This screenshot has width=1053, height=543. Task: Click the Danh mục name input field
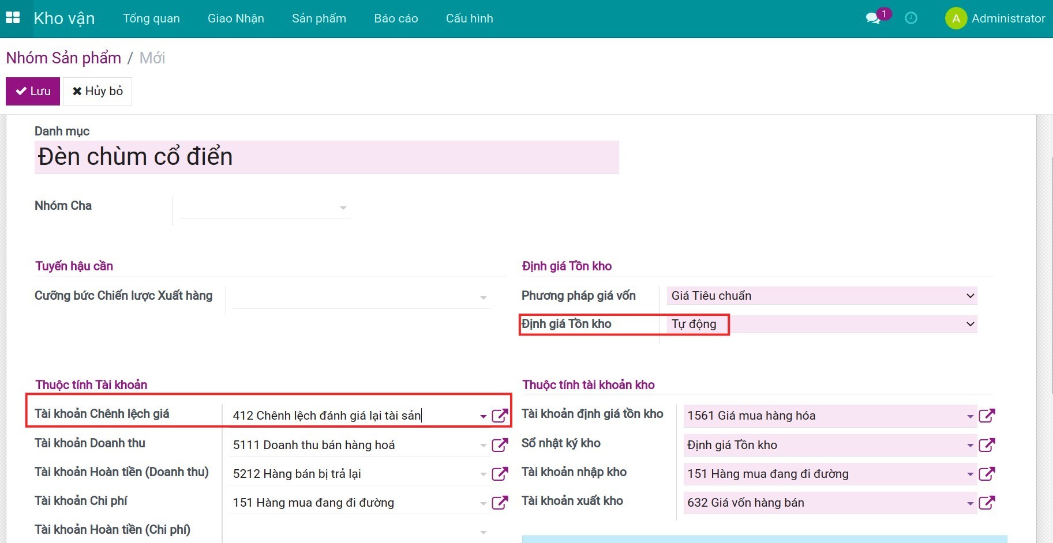(327, 157)
